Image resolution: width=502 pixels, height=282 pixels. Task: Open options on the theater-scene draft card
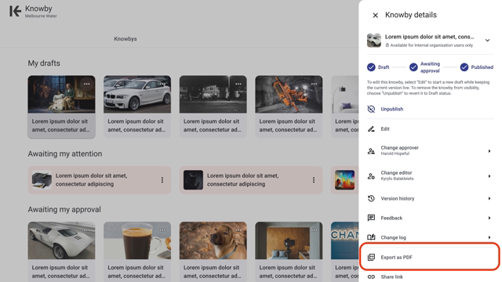coord(87,84)
